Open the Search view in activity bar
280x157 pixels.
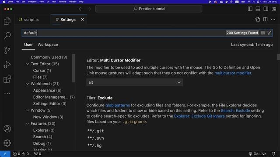pyautogui.click(x=7, y=36)
